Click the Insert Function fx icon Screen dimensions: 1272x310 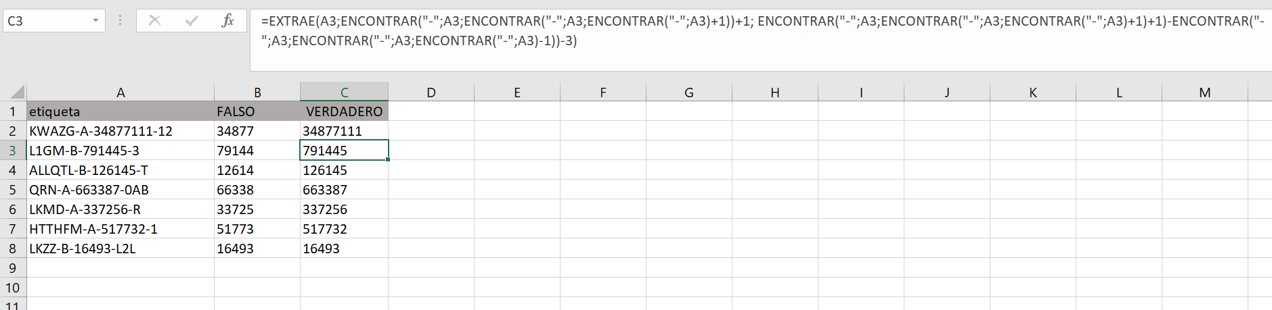coord(227,21)
